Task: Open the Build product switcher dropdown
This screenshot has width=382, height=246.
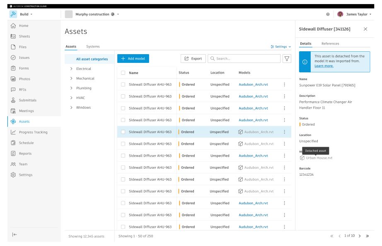Action: pyautogui.click(x=26, y=14)
